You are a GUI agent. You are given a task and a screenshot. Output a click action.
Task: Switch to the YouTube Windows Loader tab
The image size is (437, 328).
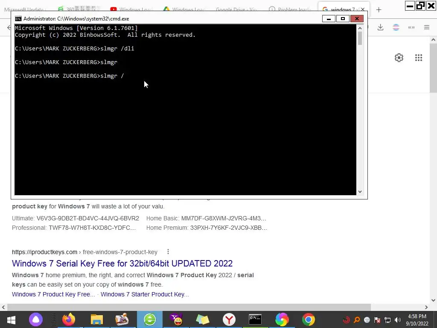coord(131,9)
